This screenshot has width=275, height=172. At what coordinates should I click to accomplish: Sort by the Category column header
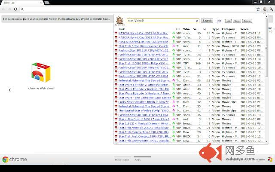click(x=228, y=29)
